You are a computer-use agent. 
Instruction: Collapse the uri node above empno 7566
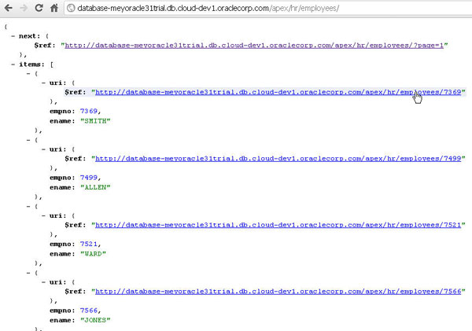[43, 282]
